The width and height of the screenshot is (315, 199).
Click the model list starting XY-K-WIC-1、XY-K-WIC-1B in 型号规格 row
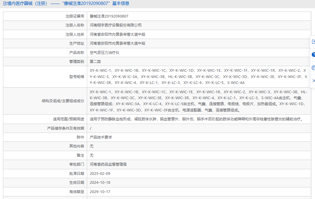(198, 77)
